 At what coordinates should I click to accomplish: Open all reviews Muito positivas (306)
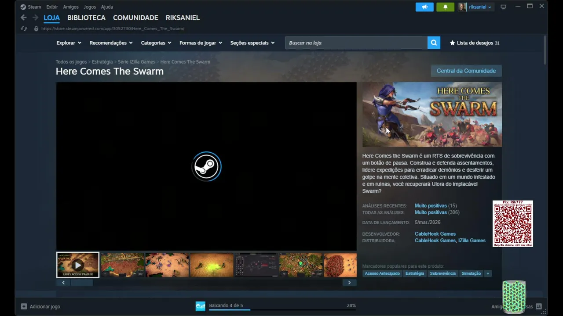pyautogui.click(x=437, y=212)
